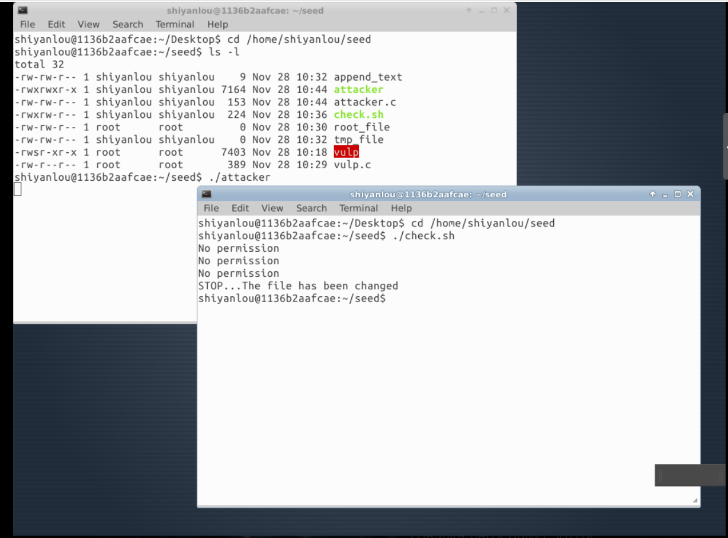Maximize the check.sh terminal window

point(678,194)
